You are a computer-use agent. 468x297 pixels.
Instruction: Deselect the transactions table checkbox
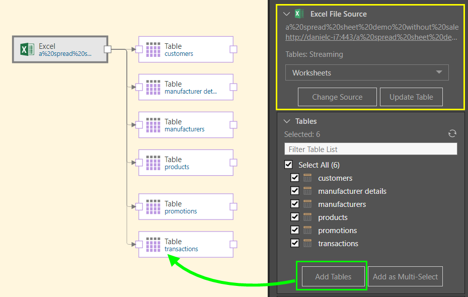[295, 243]
